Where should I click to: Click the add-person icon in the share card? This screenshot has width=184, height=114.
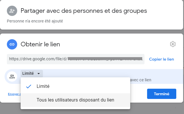(12, 11)
